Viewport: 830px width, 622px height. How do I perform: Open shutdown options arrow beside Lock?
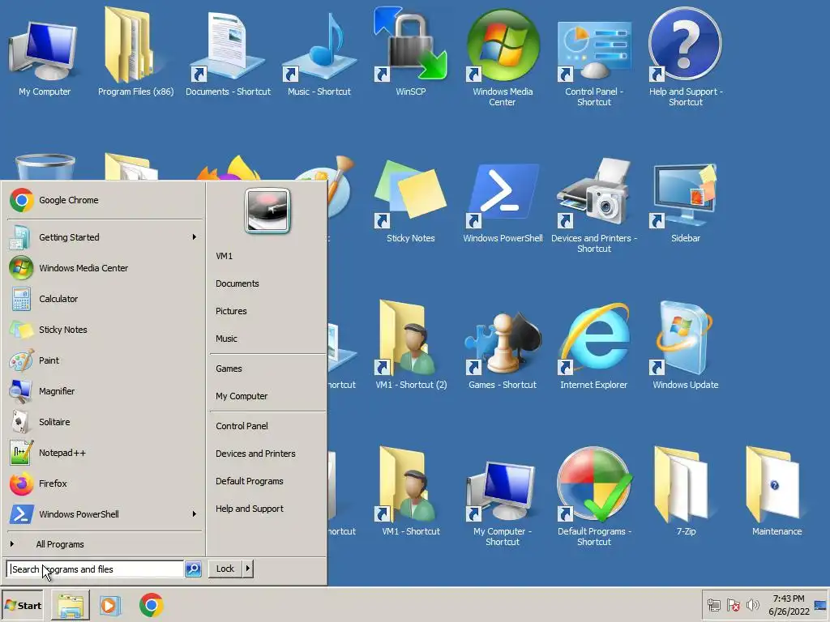248,569
